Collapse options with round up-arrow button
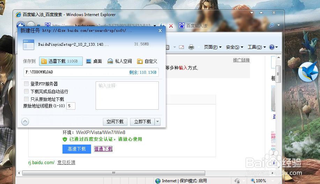The image size is (320, 184). (25, 122)
